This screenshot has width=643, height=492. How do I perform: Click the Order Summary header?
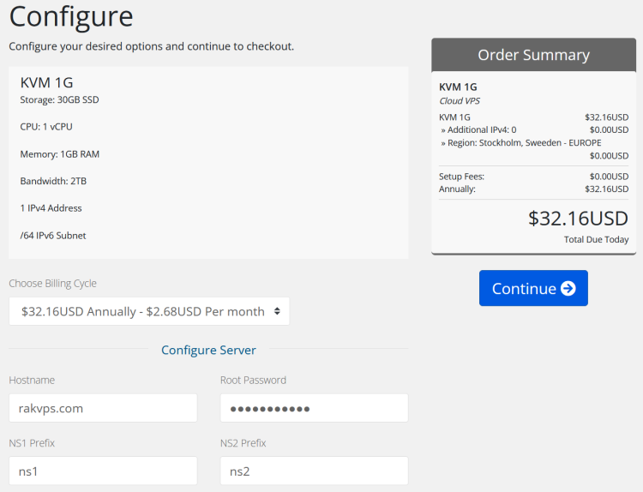[533, 55]
